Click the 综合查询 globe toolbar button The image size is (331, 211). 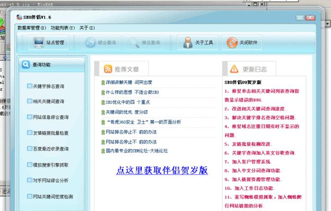pos(100,43)
